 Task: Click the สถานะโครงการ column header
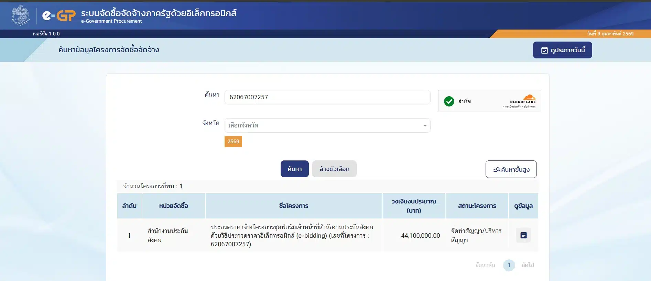click(477, 206)
